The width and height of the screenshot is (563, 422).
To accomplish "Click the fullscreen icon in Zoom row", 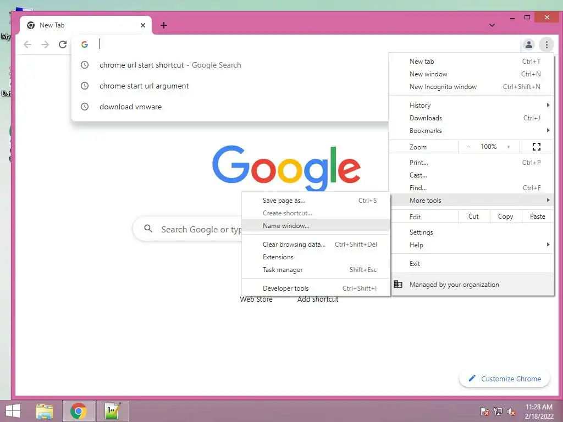I will (x=537, y=146).
